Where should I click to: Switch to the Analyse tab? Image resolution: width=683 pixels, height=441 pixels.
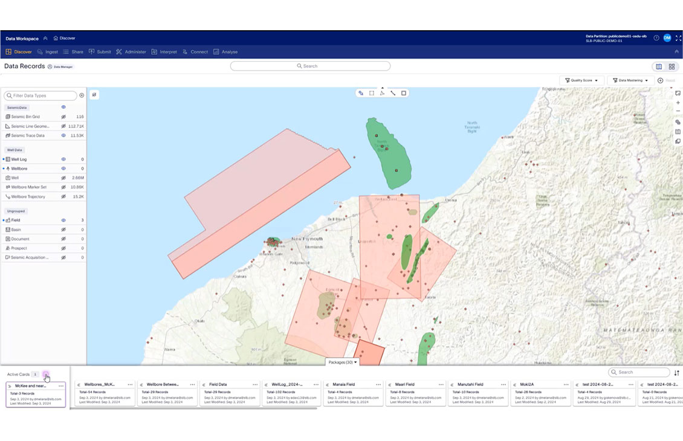[225, 52]
